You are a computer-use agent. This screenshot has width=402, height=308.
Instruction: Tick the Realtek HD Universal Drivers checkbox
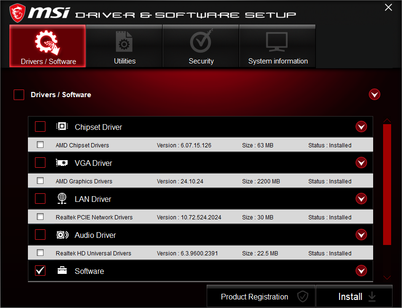(40, 253)
